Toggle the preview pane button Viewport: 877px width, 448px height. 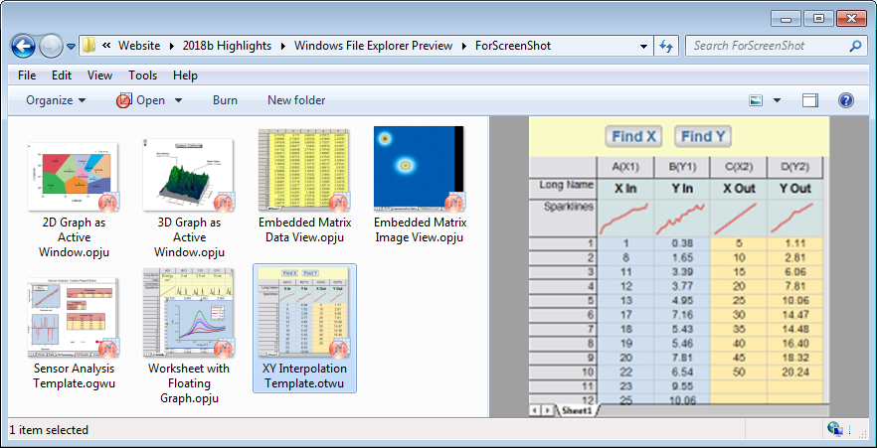(x=810, y=100)
